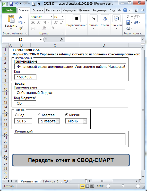Expand the 2 квартал dropdown
This screenshot has width=147, height=191.
pyautogui.click(x=58, y=121)
